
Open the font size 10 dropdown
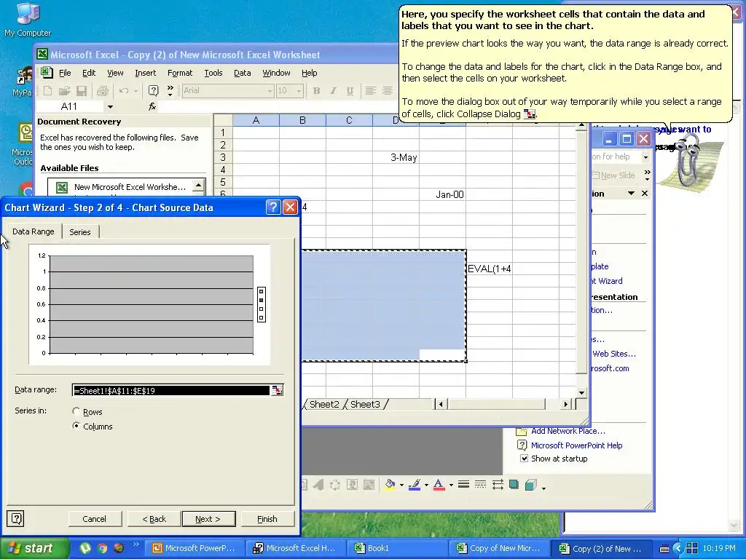298,90
